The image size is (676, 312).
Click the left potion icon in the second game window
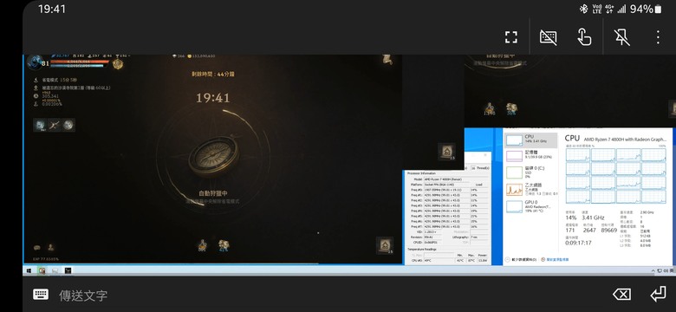point(490,108)
